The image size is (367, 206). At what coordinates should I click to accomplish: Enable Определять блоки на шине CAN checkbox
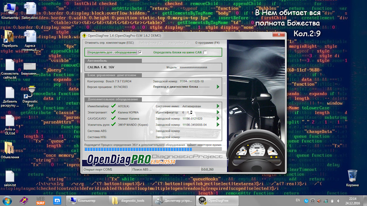205,52
